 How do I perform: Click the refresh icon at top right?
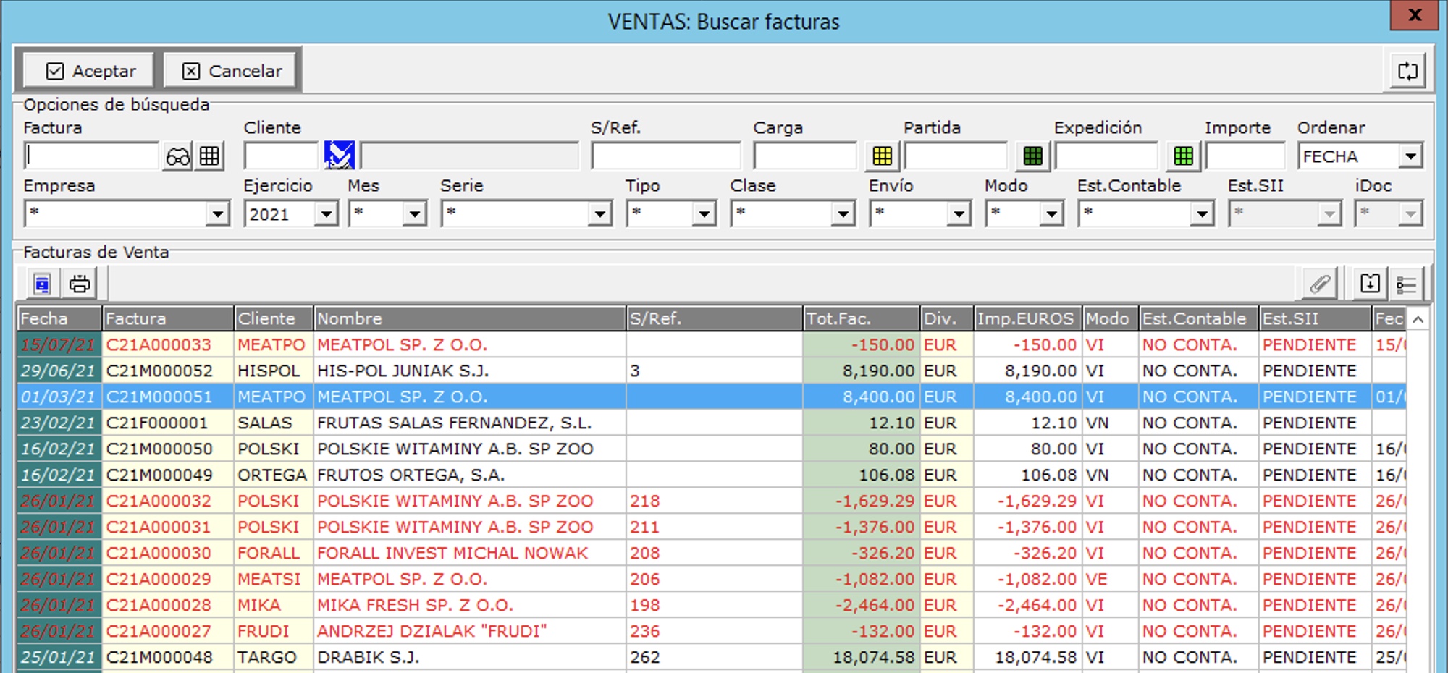[1407, 71]
